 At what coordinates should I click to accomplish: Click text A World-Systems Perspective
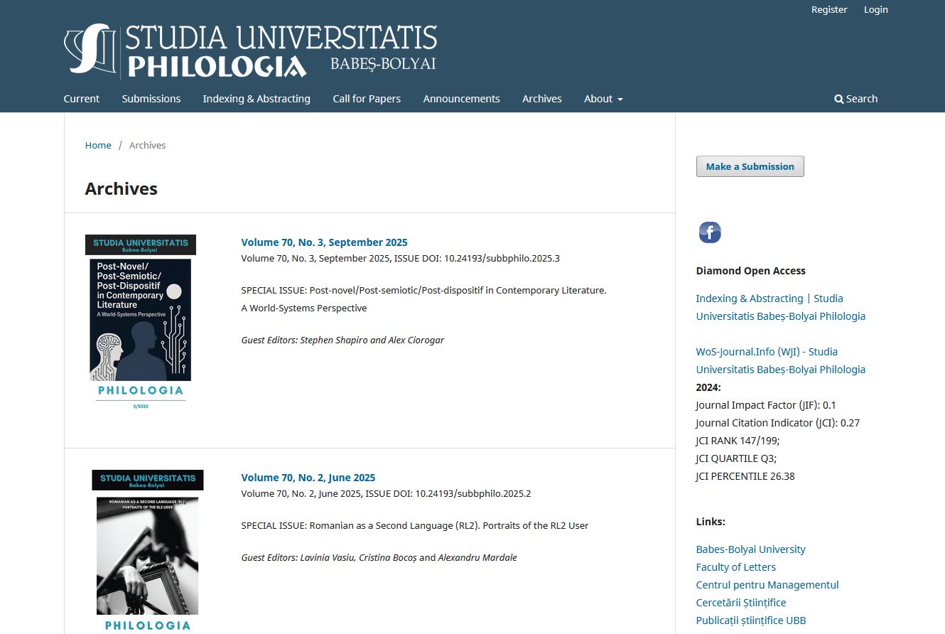pos(304,308)
